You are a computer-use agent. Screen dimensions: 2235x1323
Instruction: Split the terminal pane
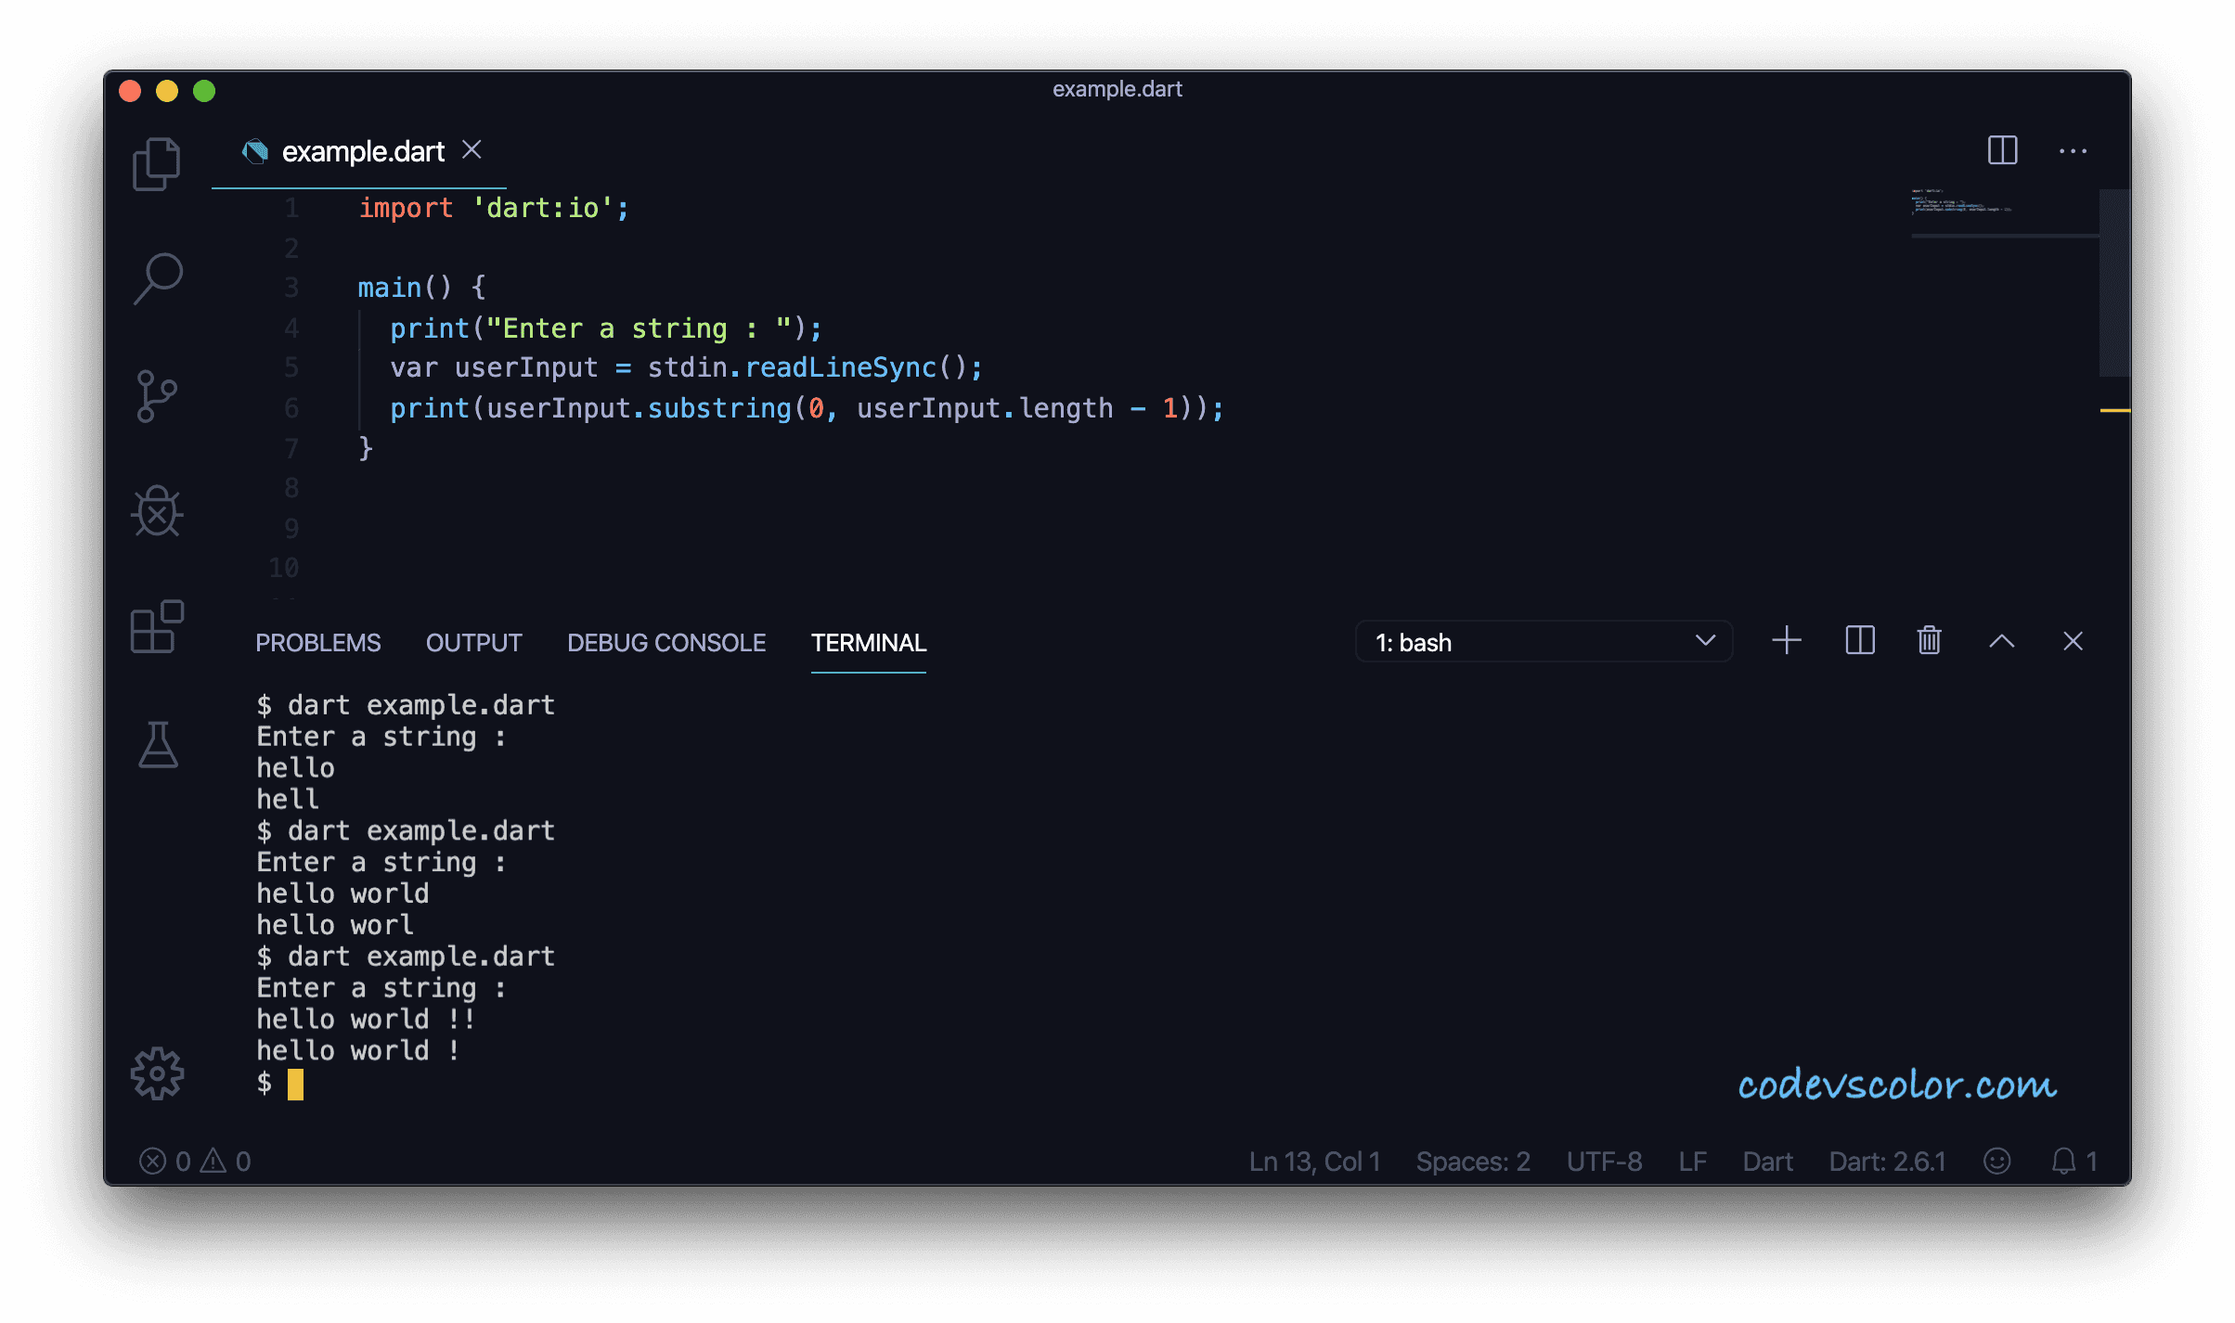pyautogui.click(x=1859, y=641)
